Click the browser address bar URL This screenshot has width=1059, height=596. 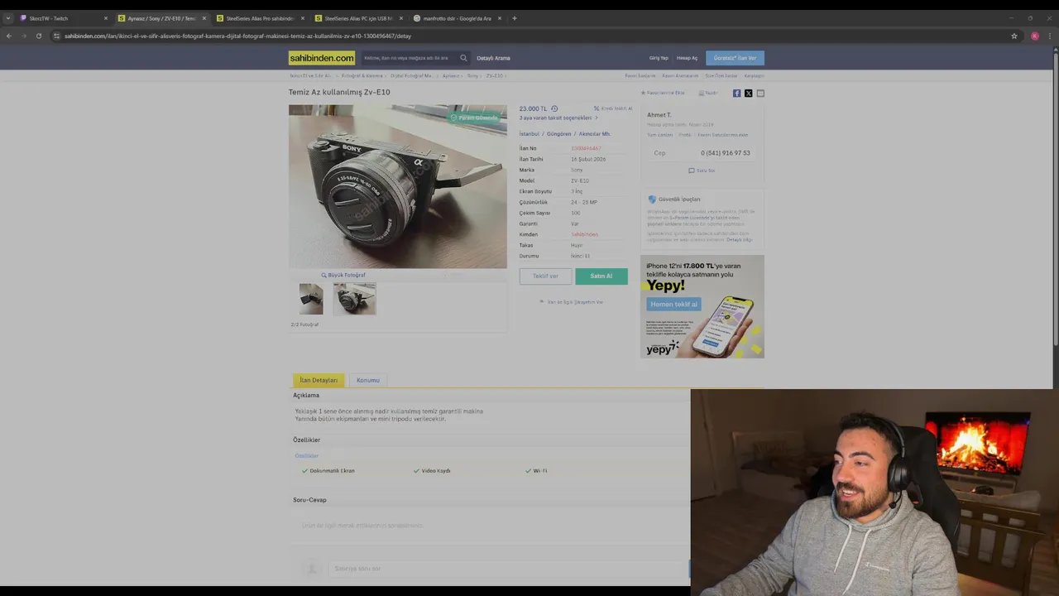[237, 36]
